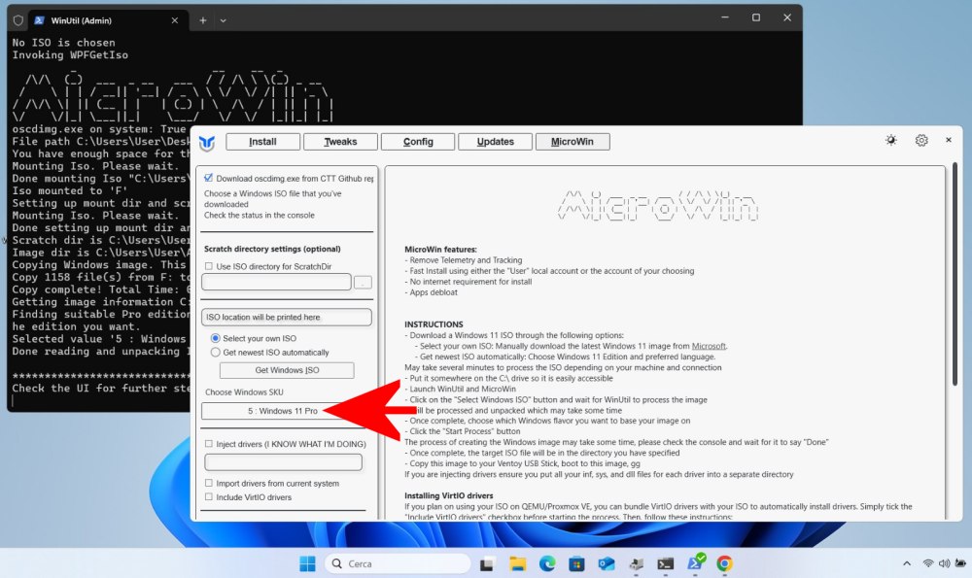
Task: Open the Updates tab
Action: [x=496, y=142]
